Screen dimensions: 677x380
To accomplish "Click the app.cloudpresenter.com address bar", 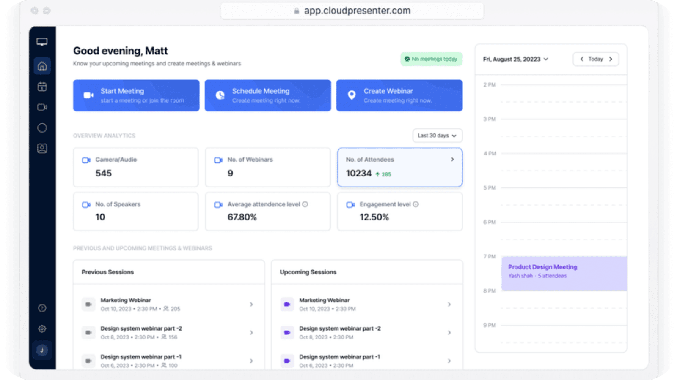I will click(352, 11).
